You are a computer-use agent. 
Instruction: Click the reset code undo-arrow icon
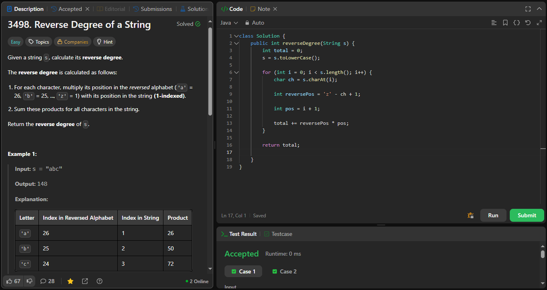[x=528, y=23]
